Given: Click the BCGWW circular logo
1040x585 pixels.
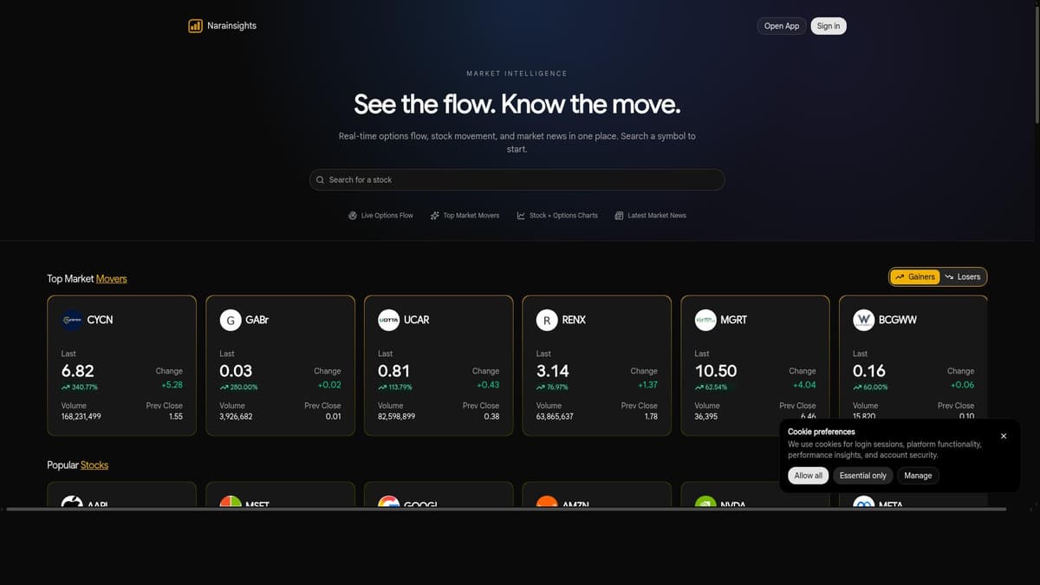Looking at the screenshot, I should click(x=864, y=320).
